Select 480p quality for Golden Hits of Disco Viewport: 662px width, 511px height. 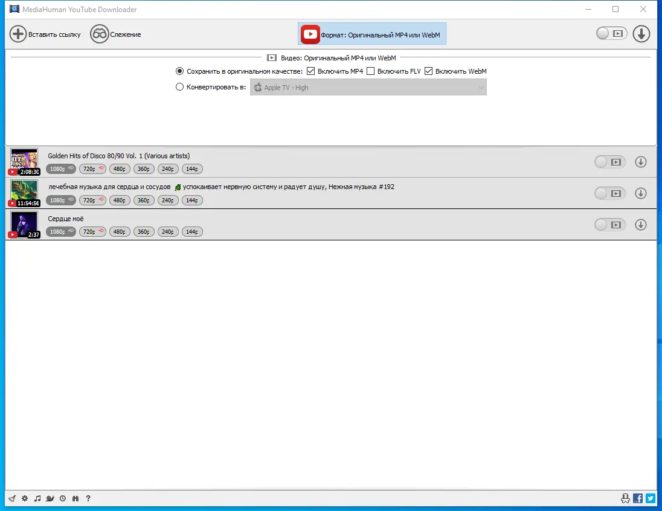(x=120, y=169)
